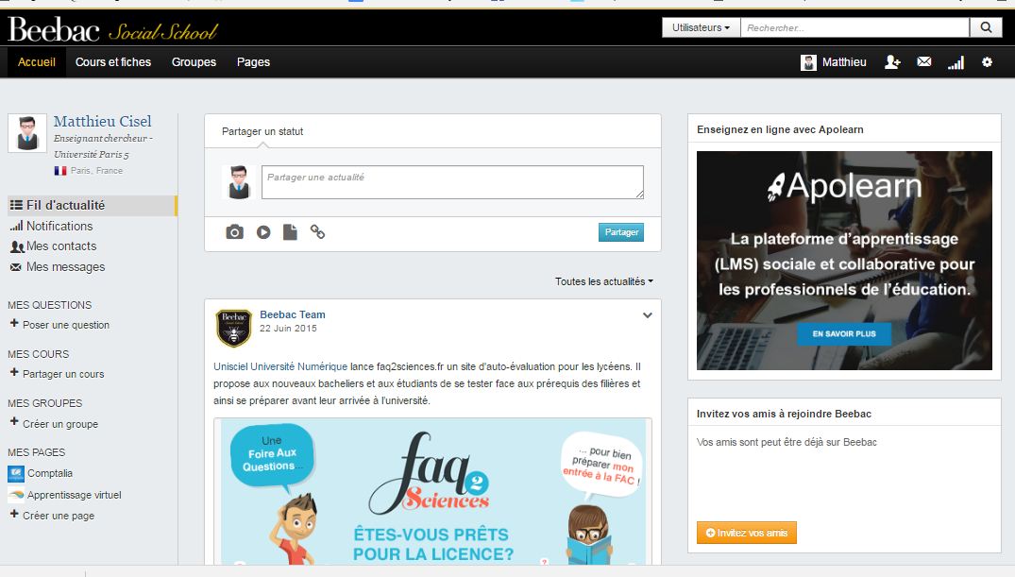Image resolution: width=1015 pixels, height=577 pixels.
Task: Click the Paris, France location text
Action: pos(96,171)
